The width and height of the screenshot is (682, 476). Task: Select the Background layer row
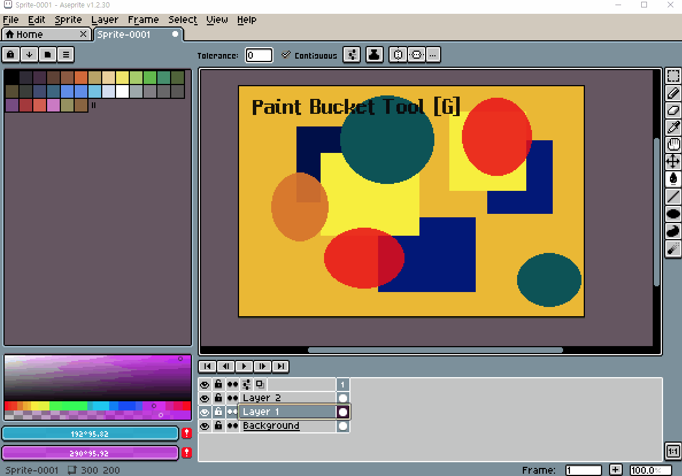click(287, 426)
